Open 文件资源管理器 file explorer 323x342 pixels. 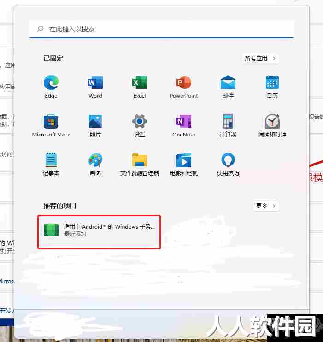(x=140, y=164)
